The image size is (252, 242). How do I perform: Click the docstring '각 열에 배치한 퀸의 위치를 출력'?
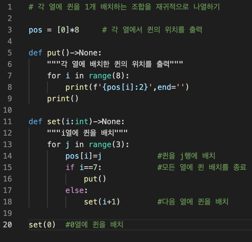115,64
